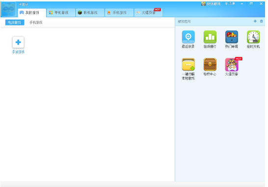Close the game box window

(x=261, y=3)
